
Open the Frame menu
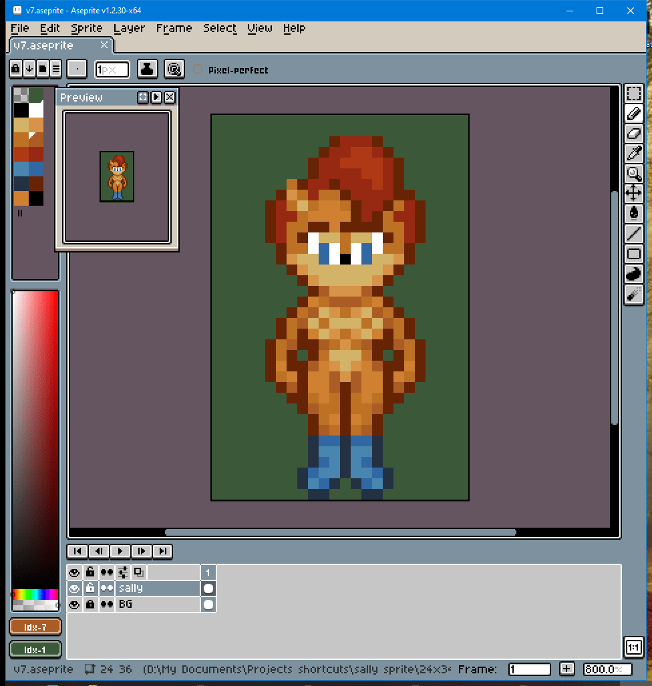tap(174, 28)
